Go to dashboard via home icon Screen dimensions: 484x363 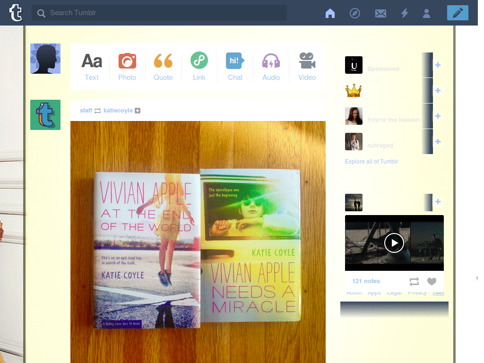tap(330, 13)
